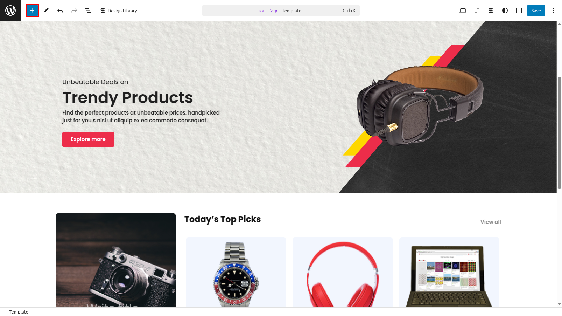562x316 pixels.
Task: Select the Template breadcrumb in footer
Action: pyautogui.click(x=19, y=312)
